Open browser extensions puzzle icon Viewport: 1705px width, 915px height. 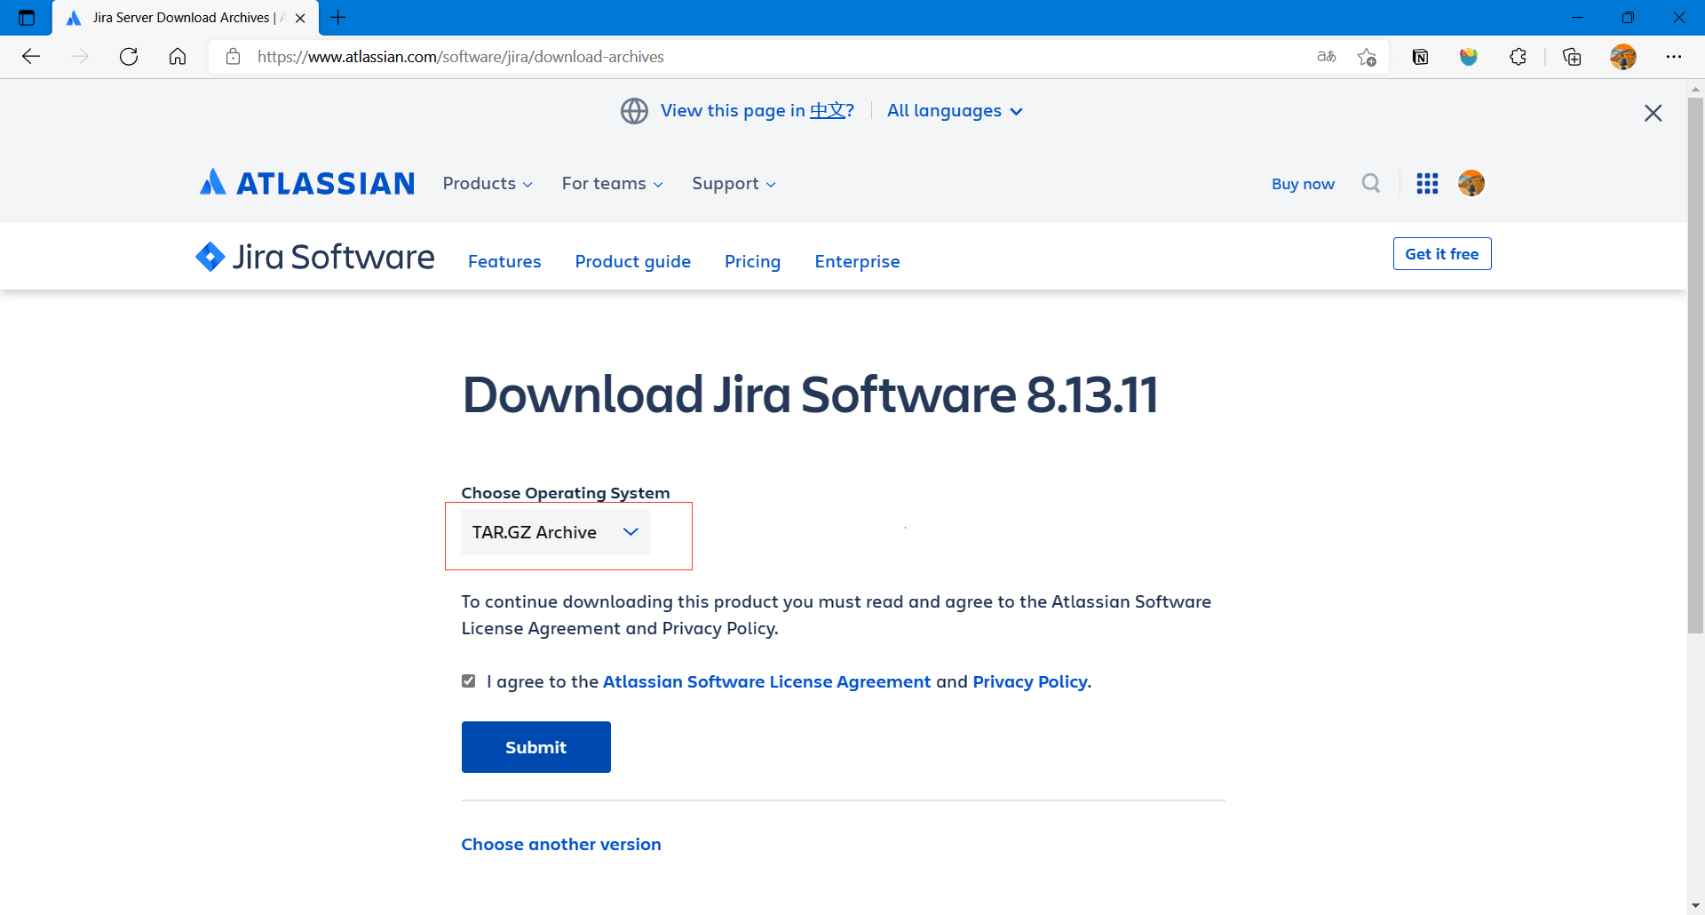[x=1518, y=57]
